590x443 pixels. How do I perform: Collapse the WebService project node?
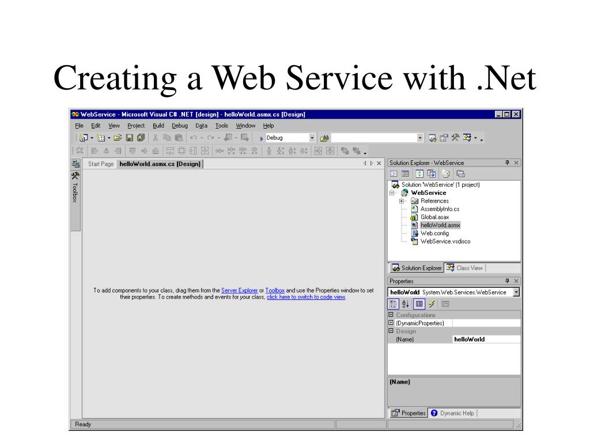(x=392, y=193)
